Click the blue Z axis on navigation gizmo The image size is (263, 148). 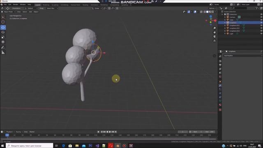[x=211, y=16]
